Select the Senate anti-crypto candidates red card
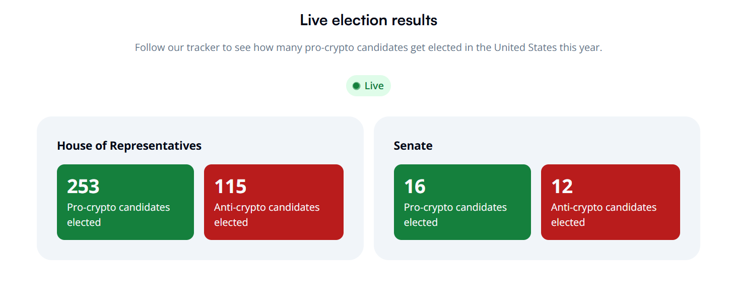This screenshot has width=731, height=303. [x=611, y=202]
